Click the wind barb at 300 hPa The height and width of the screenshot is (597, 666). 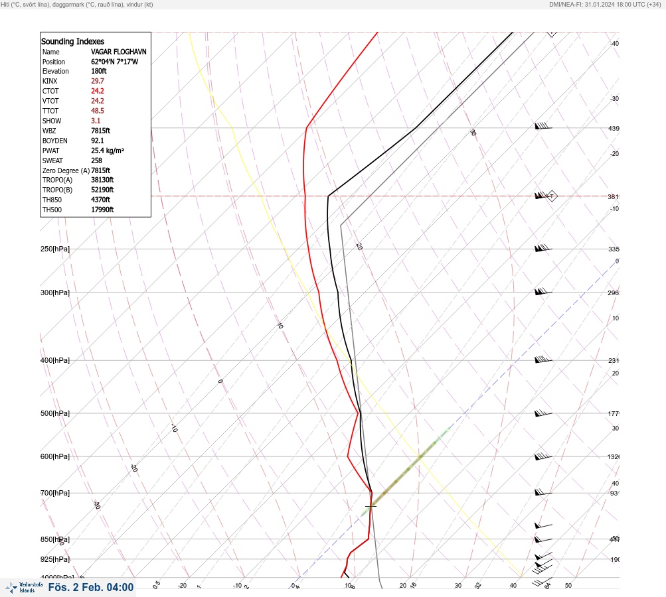coord(543,291)
